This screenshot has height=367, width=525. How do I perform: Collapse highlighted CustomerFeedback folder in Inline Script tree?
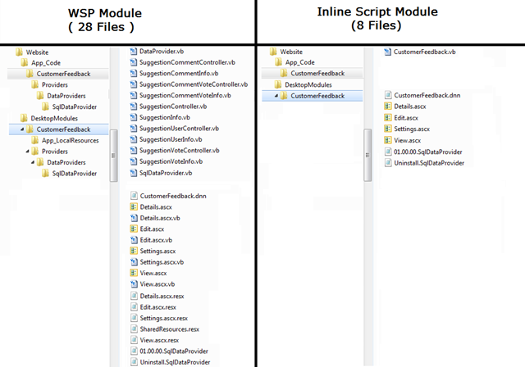tap(276, 96)
